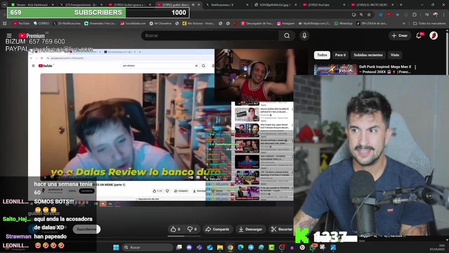Open Microsoft Teams from taskbar

(200, 247)
